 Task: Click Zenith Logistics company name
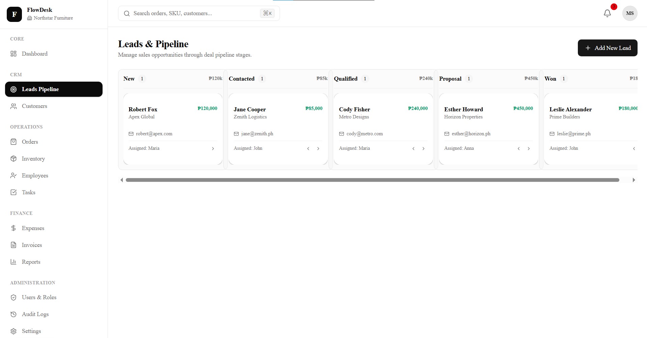pos(250,117)
